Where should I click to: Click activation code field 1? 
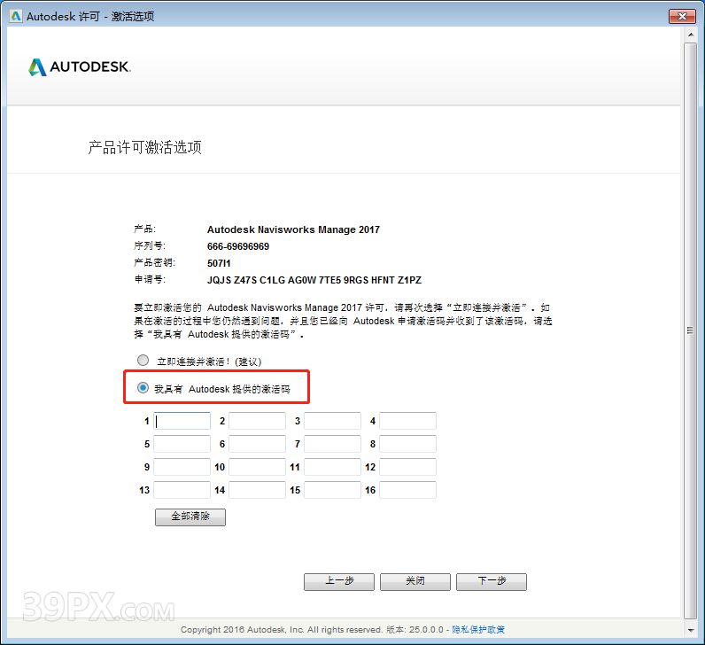point(182,422)
